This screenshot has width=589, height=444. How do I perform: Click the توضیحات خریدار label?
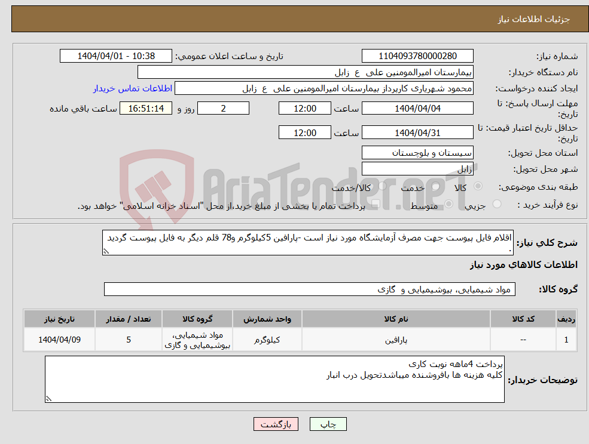543,380
